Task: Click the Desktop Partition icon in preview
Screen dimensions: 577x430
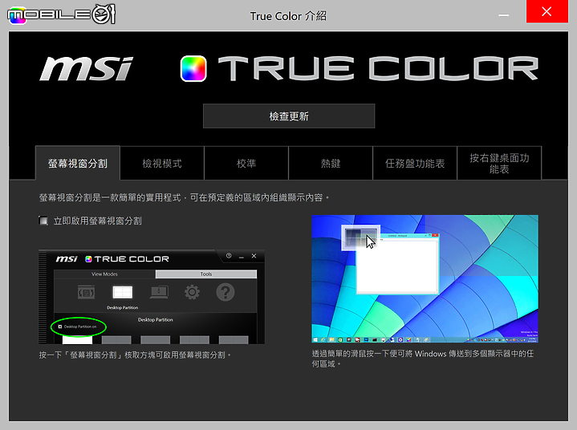Action: [x=123, y=293]
